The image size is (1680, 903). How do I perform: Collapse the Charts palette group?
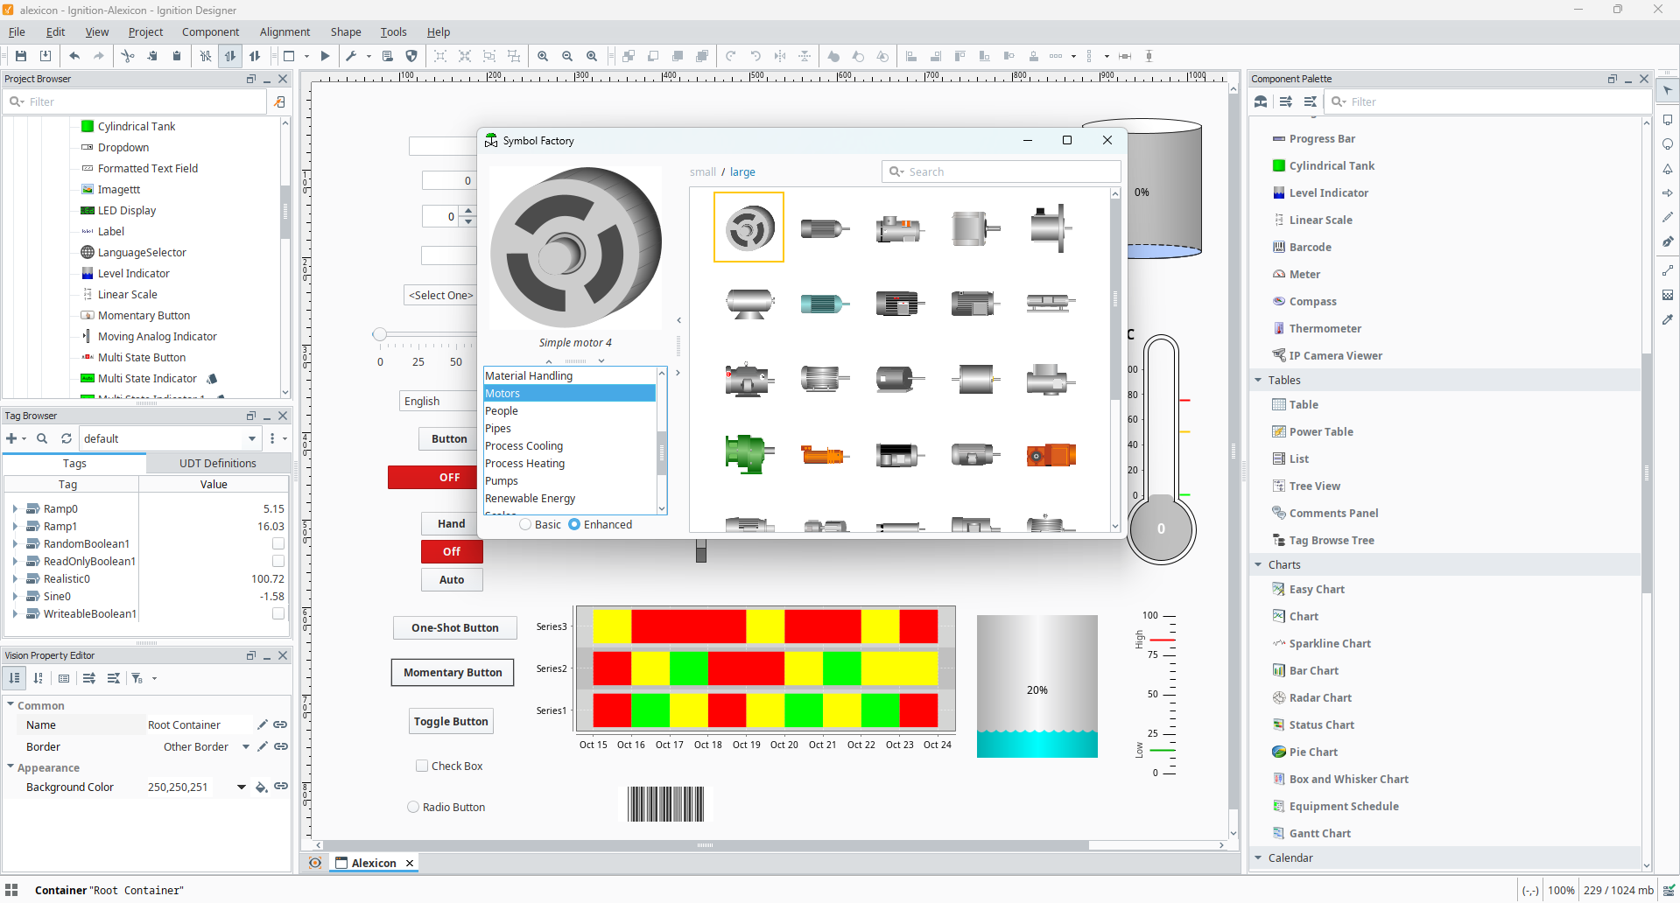click(1258, 564)
